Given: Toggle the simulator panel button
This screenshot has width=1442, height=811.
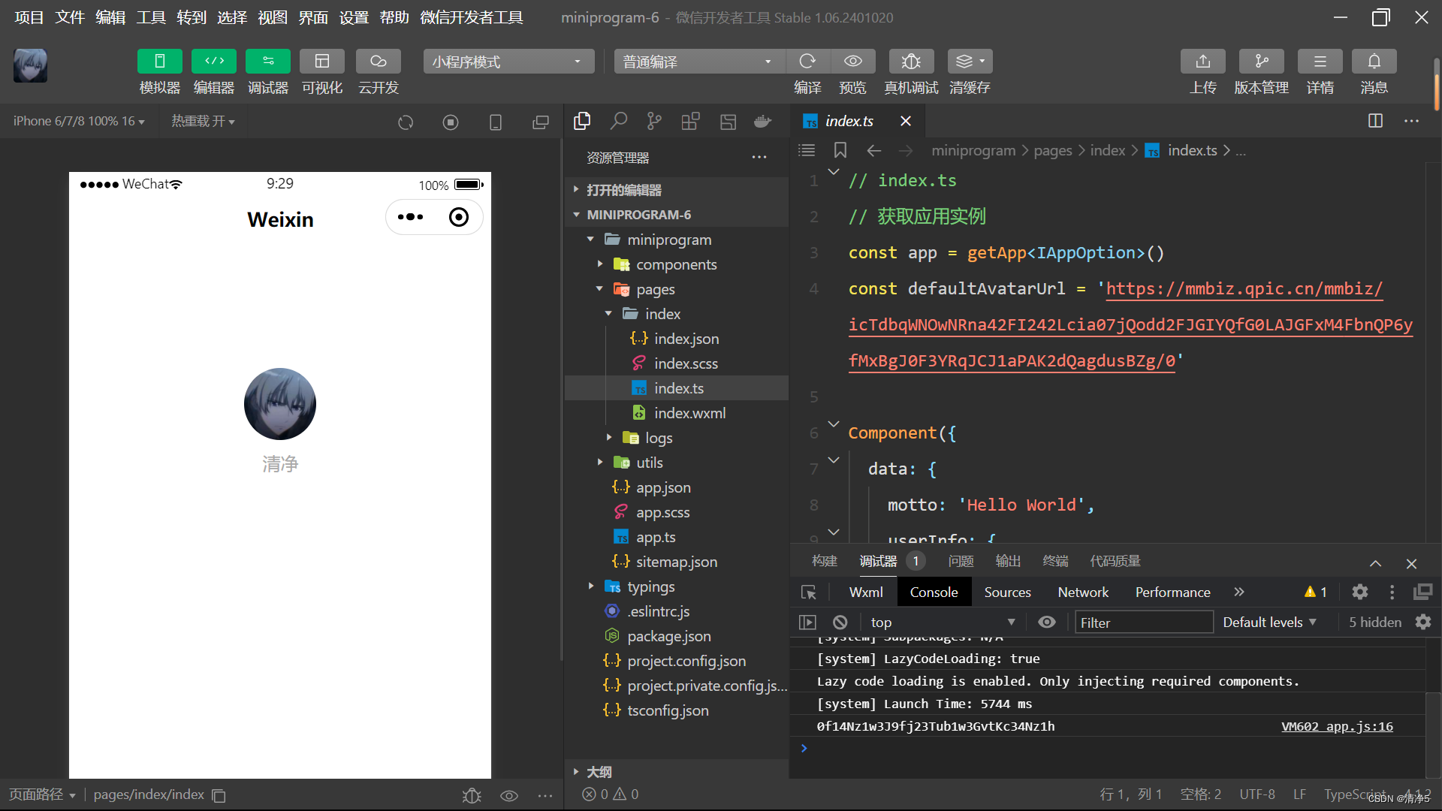Looking at the screenshot, I should (x=159, y=62).
